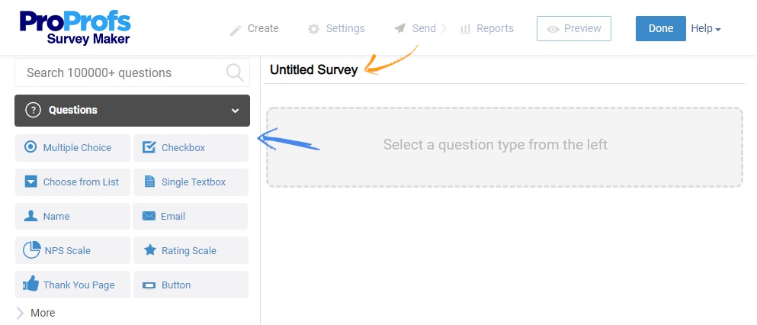Screen dimensions: 757x325
Task: Click the Rating Scale star icon
Action: coord(149,250)
